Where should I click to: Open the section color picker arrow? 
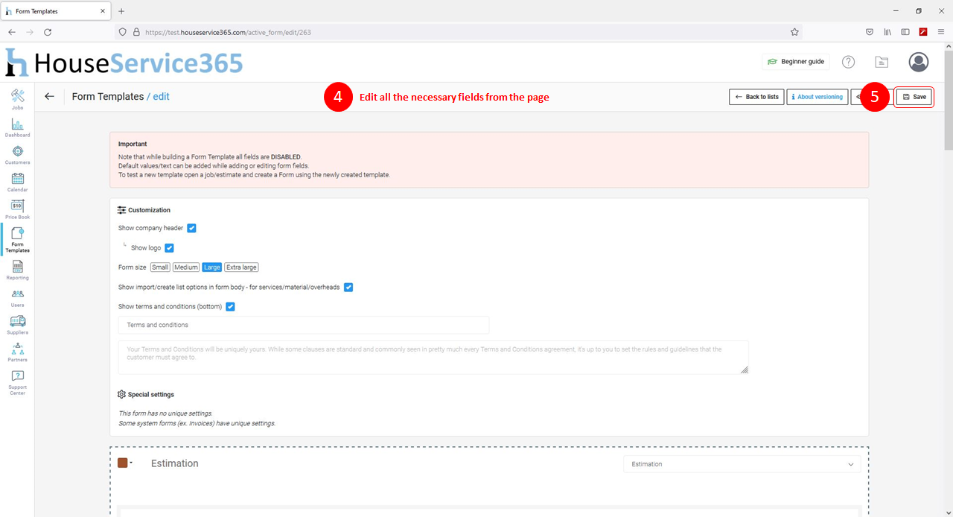tap(131, 463)
